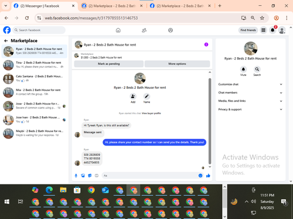Open volume control in system tray
This screenshot has width=293, height=219.
point(253,201)
